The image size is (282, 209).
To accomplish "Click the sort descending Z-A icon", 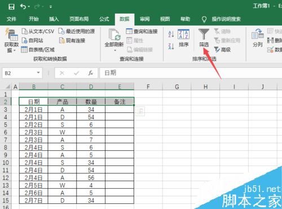I will point(171,46).
